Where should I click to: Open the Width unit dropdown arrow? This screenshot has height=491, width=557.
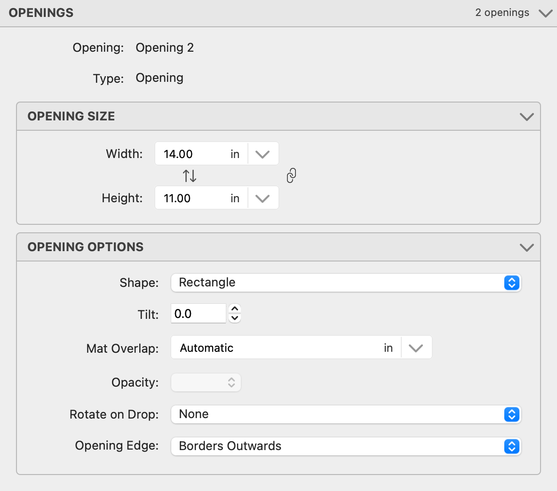coord(263,154)
